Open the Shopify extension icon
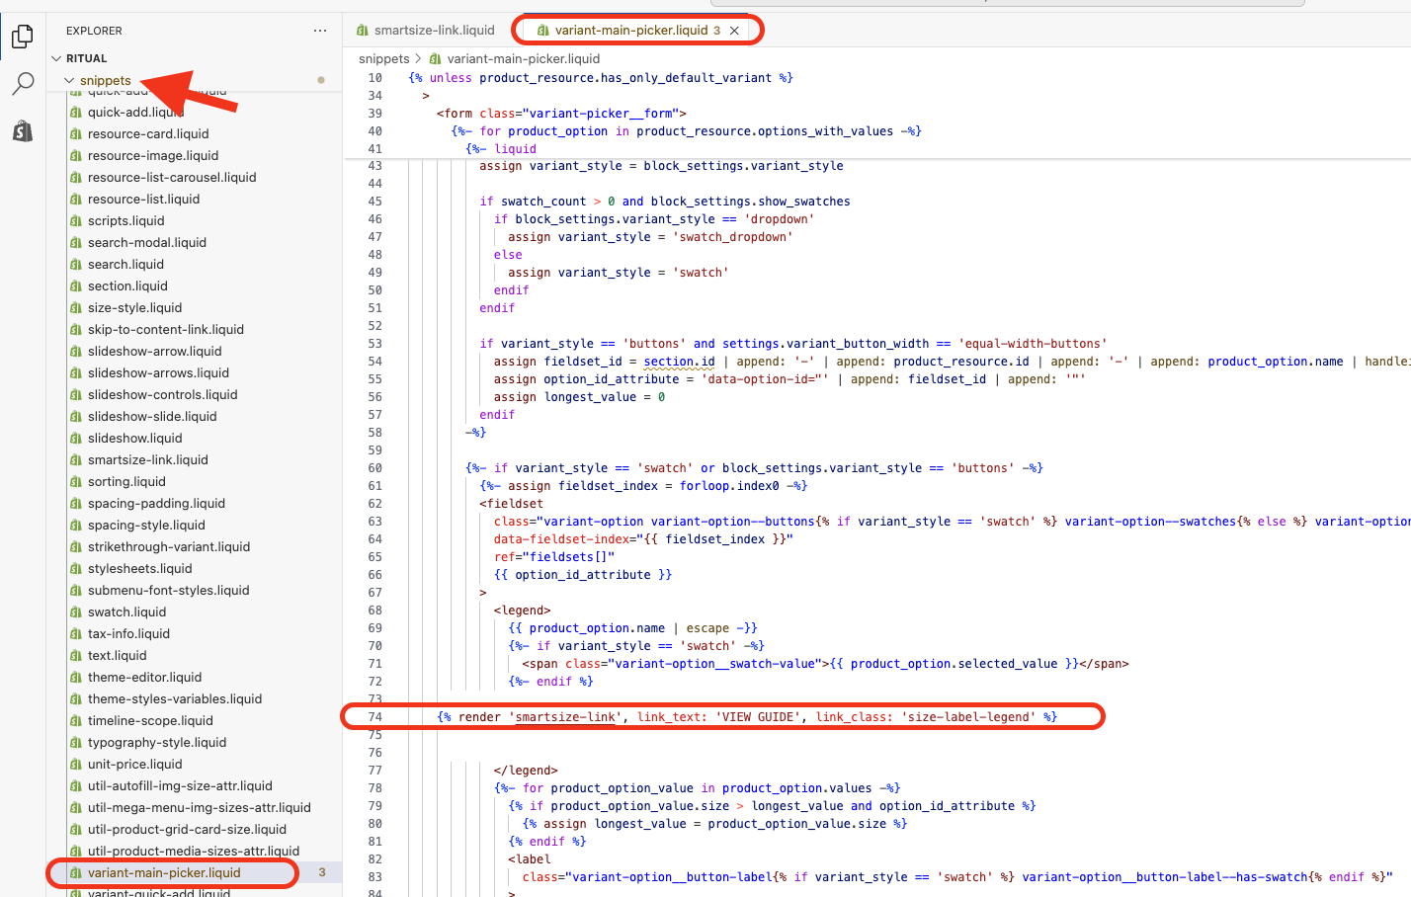The width and height of the screenshot is (1411, 897). pyautogui.click(x=23, y=130)
